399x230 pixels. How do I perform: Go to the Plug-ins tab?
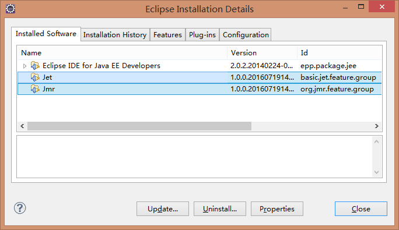(x=202, y=34)
